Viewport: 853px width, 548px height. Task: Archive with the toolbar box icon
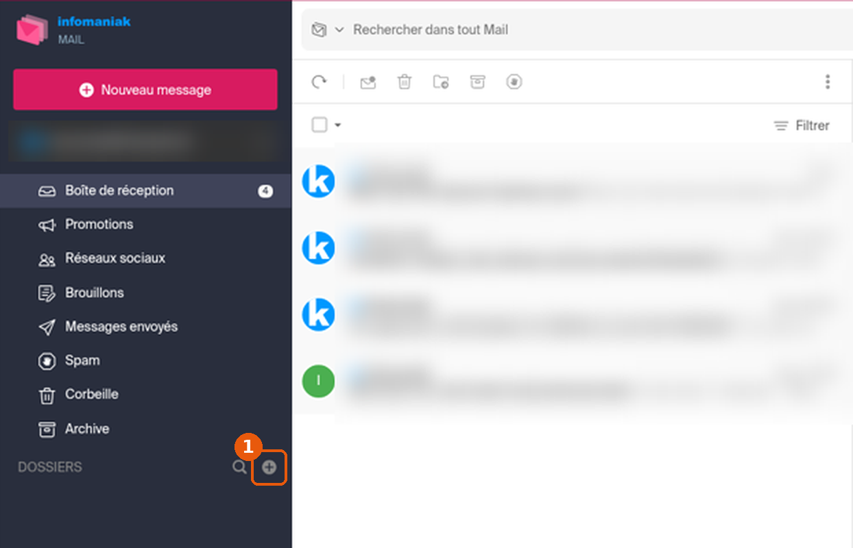point(477,82)
